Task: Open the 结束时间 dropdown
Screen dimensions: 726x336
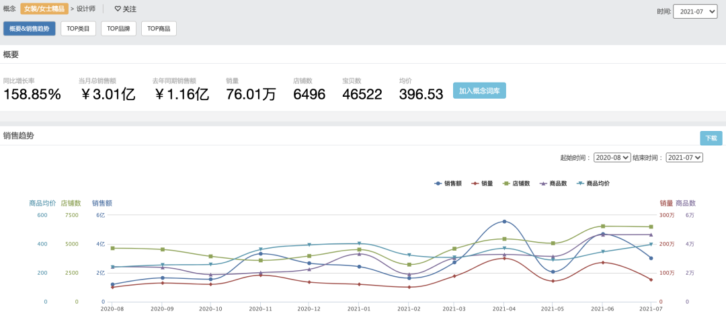Action: (684, 157)
